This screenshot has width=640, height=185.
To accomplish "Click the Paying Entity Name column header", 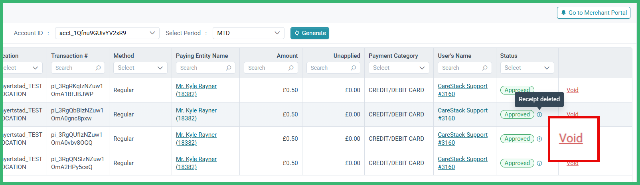I will tap(202, 56).
